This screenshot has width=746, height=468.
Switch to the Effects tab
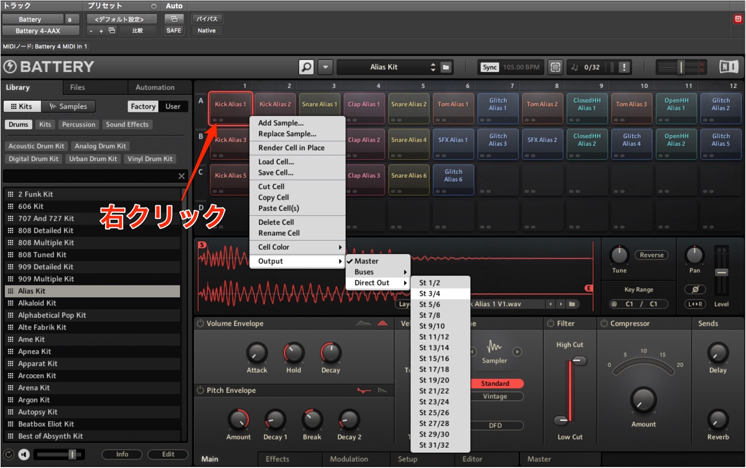coord(277,459)
